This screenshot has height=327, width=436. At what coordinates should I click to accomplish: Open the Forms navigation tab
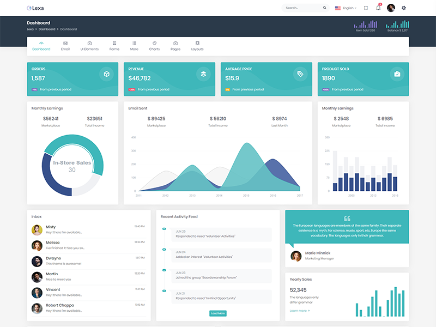114,46
